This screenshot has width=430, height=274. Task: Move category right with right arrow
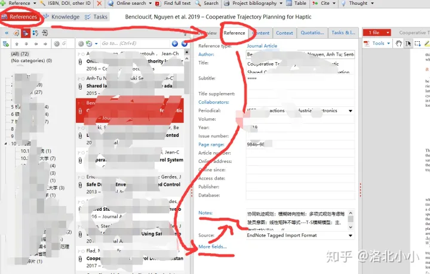pyautogui.click(x=45, y=44)
